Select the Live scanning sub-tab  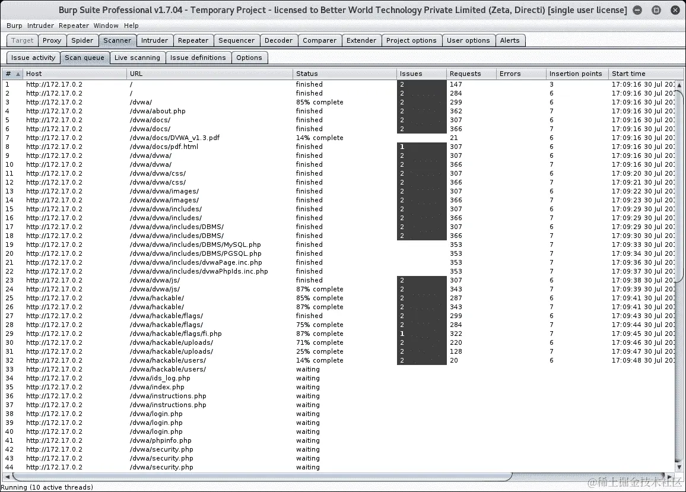point(137,58)
